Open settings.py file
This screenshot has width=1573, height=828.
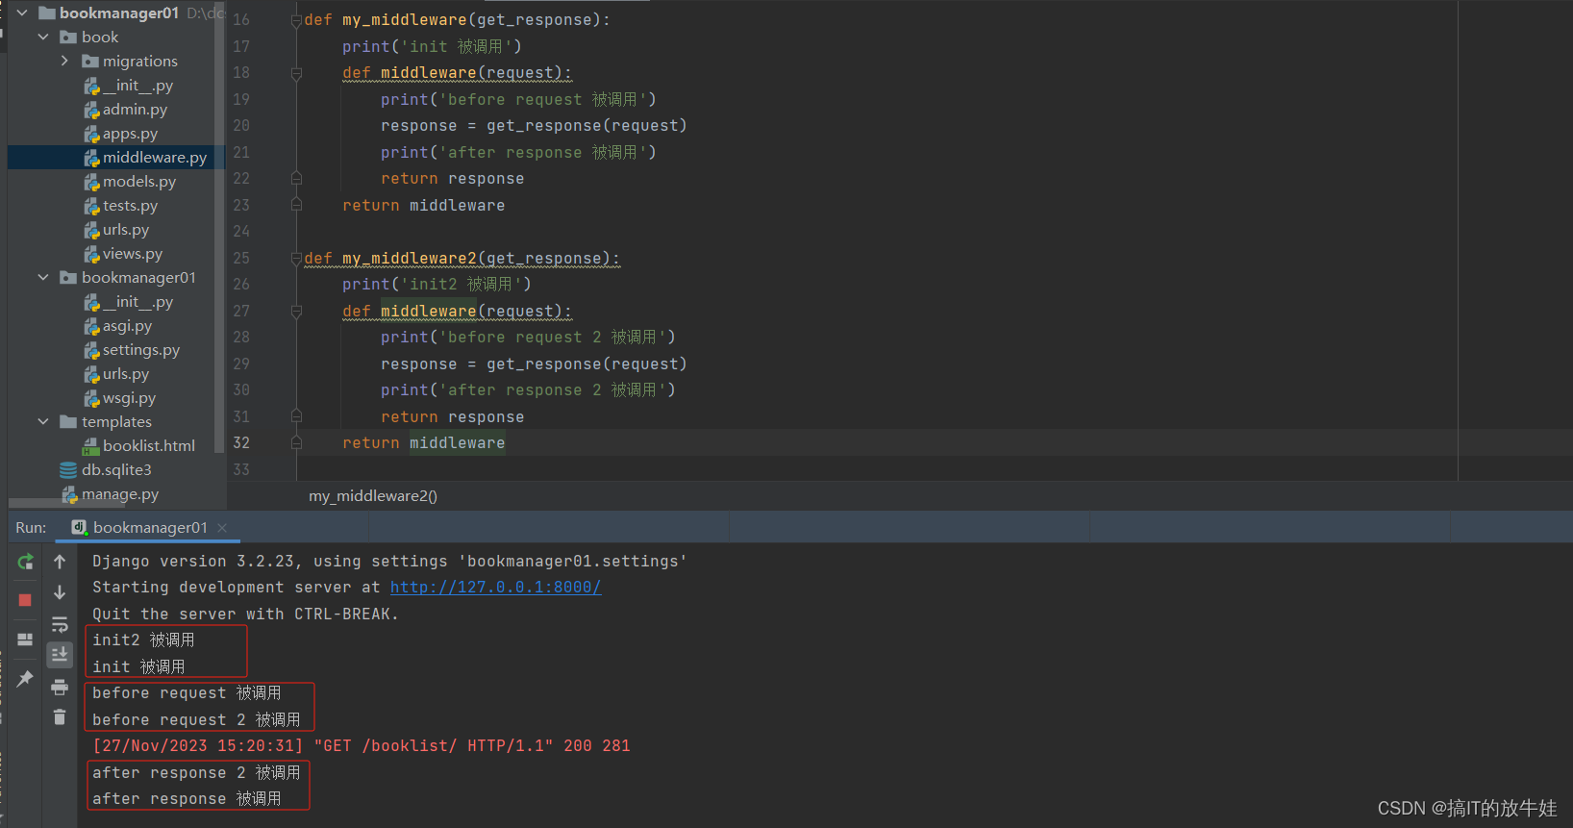pos(132,350)
